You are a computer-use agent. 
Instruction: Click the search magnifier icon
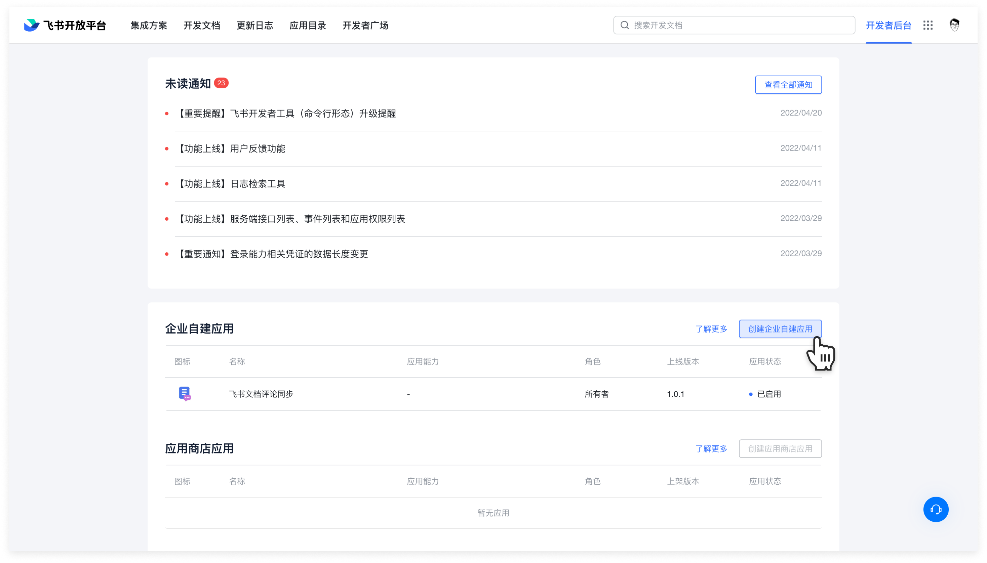[625, 26]
